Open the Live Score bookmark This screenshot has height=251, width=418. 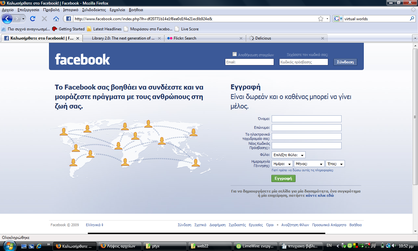[186, 29]
